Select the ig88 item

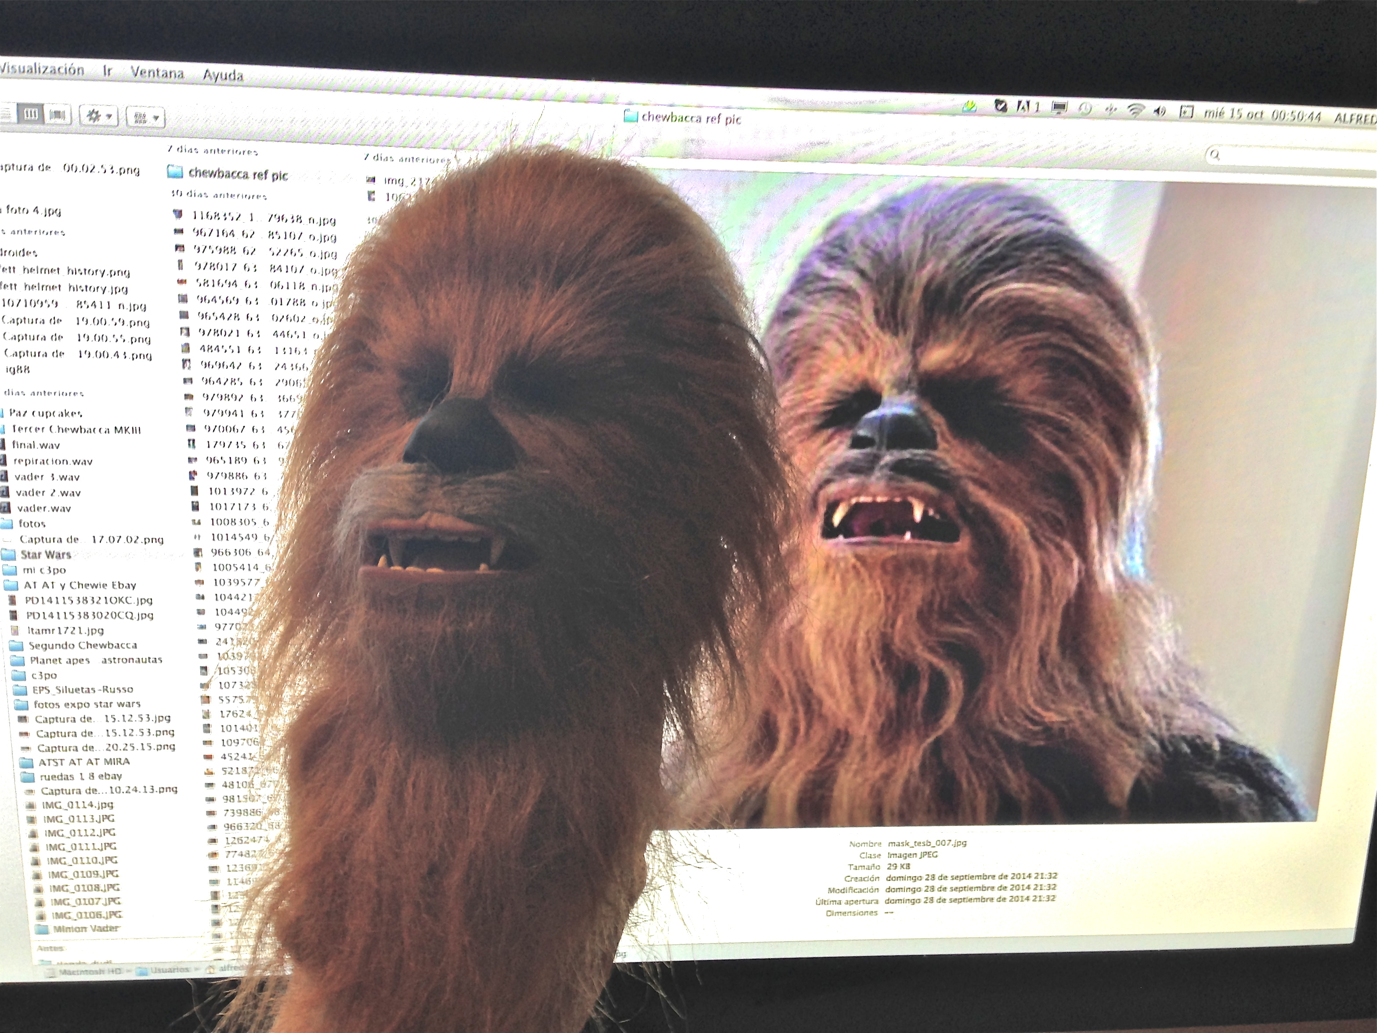(17, 369)
